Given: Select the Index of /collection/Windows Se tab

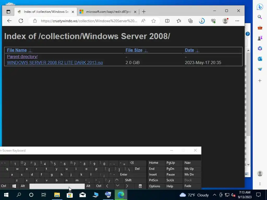Looking at the screenshot, I should tap(46, 12).
